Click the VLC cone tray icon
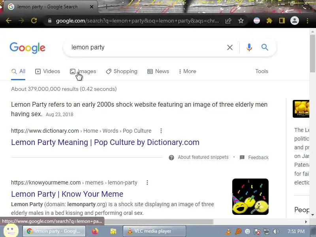Viewport: 316px width, 237px height. pos(229,231)
